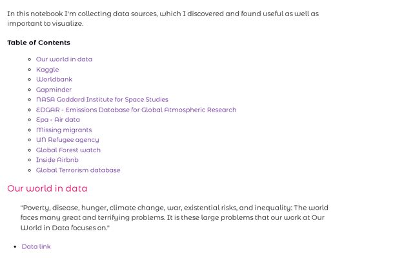Jump to Epa - Air data

pyautogui.click(x=58, y=119)
